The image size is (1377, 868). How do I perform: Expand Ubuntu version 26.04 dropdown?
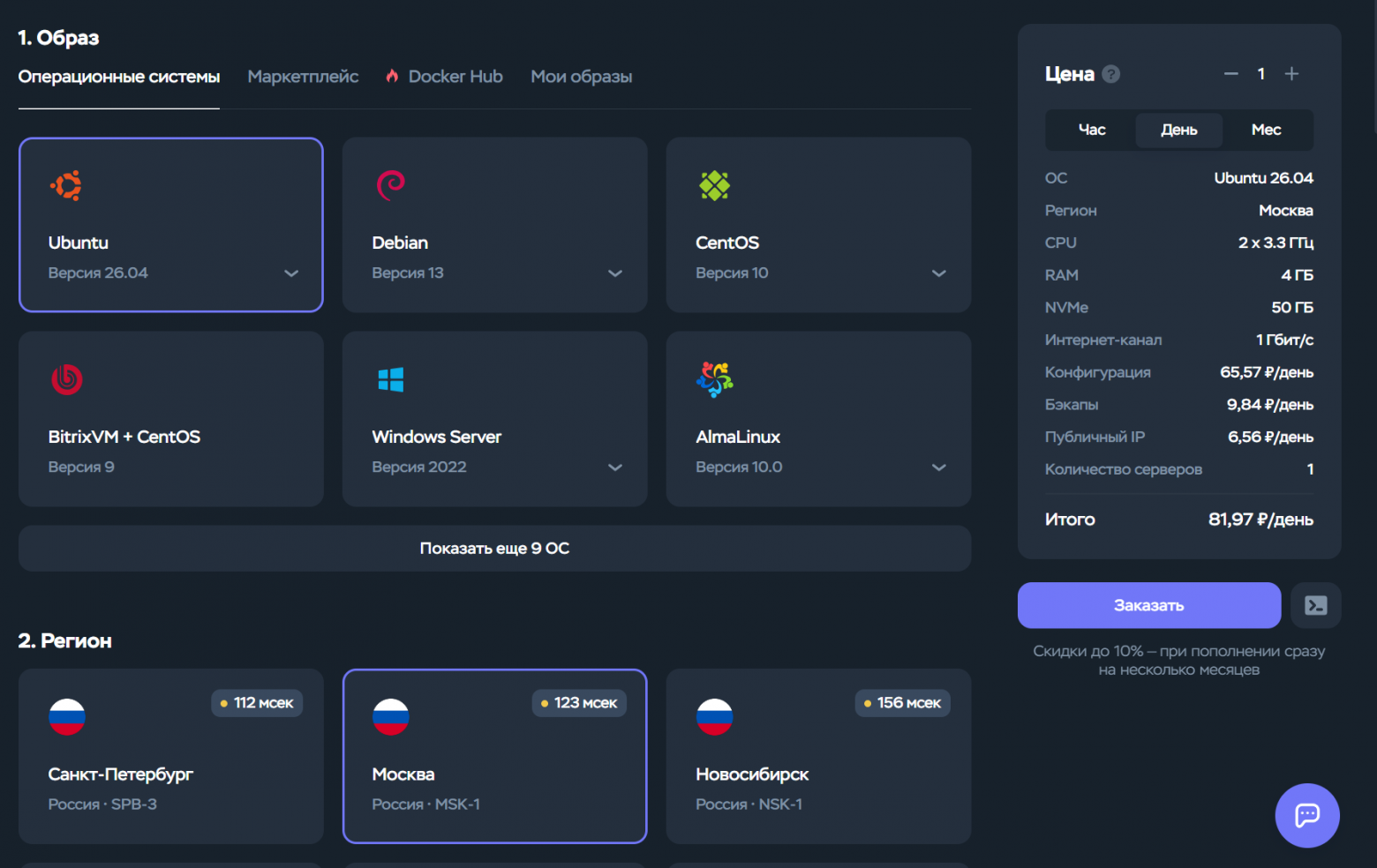(x=291, y=273)
